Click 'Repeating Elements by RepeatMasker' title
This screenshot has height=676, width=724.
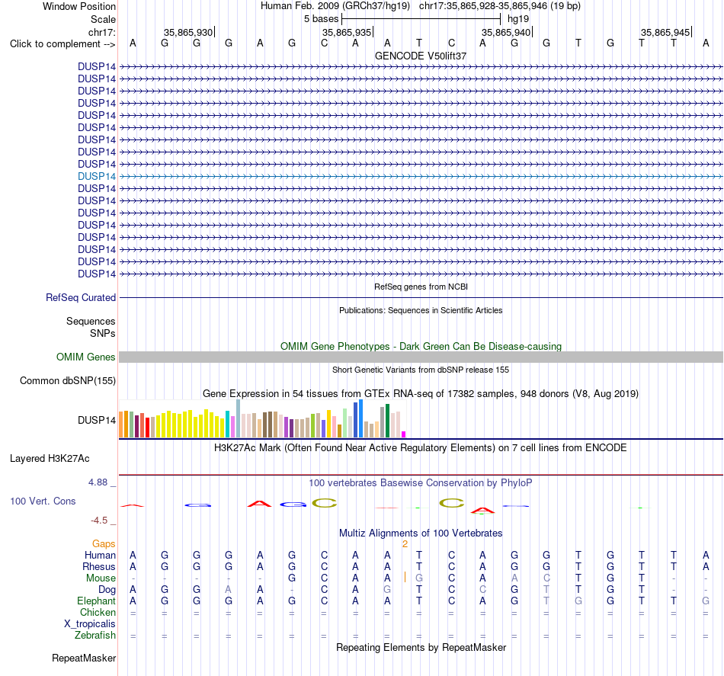(x=421, y=648)
